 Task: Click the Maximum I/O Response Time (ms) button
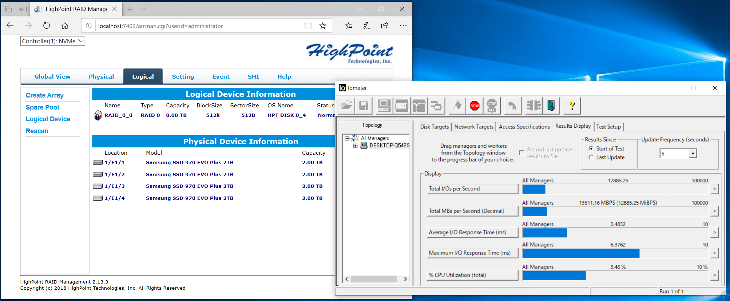click(x=472, y=253)
